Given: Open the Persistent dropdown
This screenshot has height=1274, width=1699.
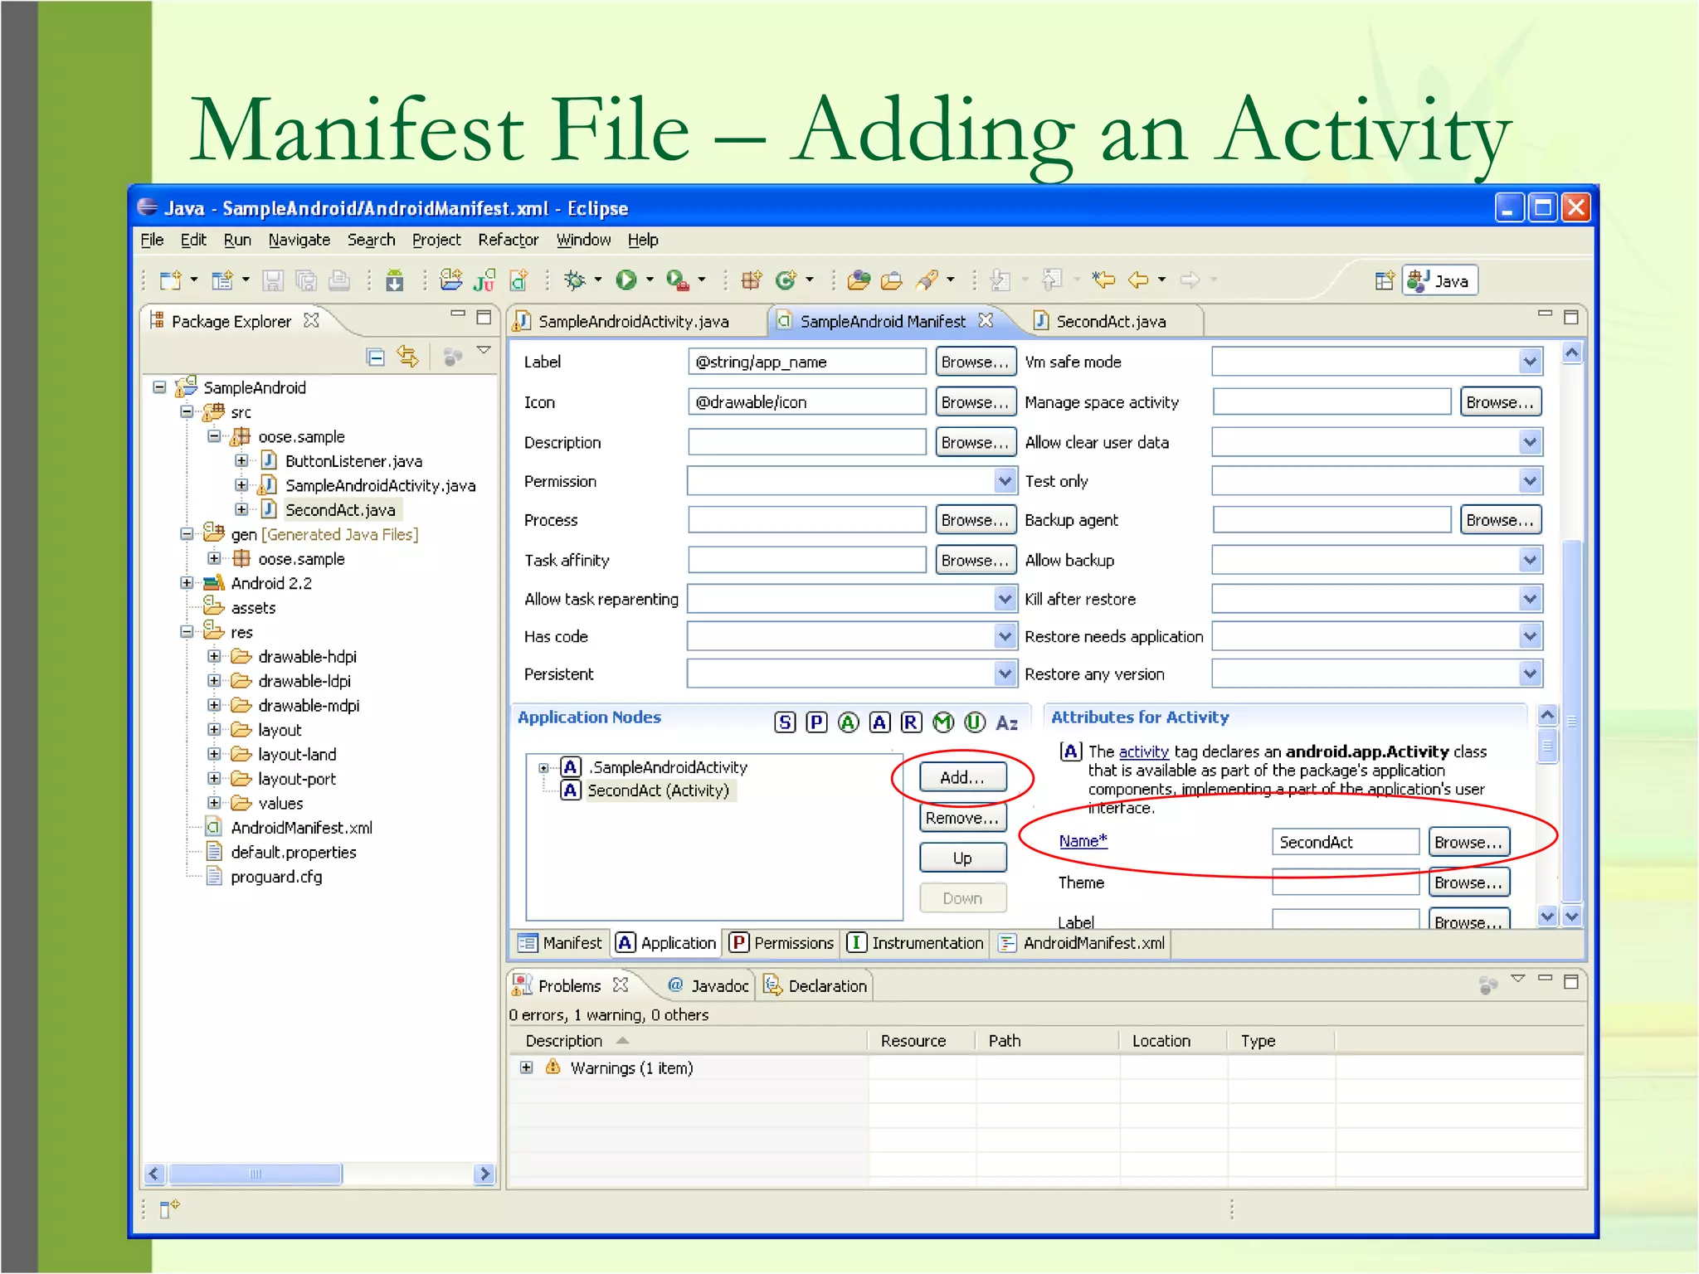Looking at the screenshot, I should click(x=1005, y=673).
